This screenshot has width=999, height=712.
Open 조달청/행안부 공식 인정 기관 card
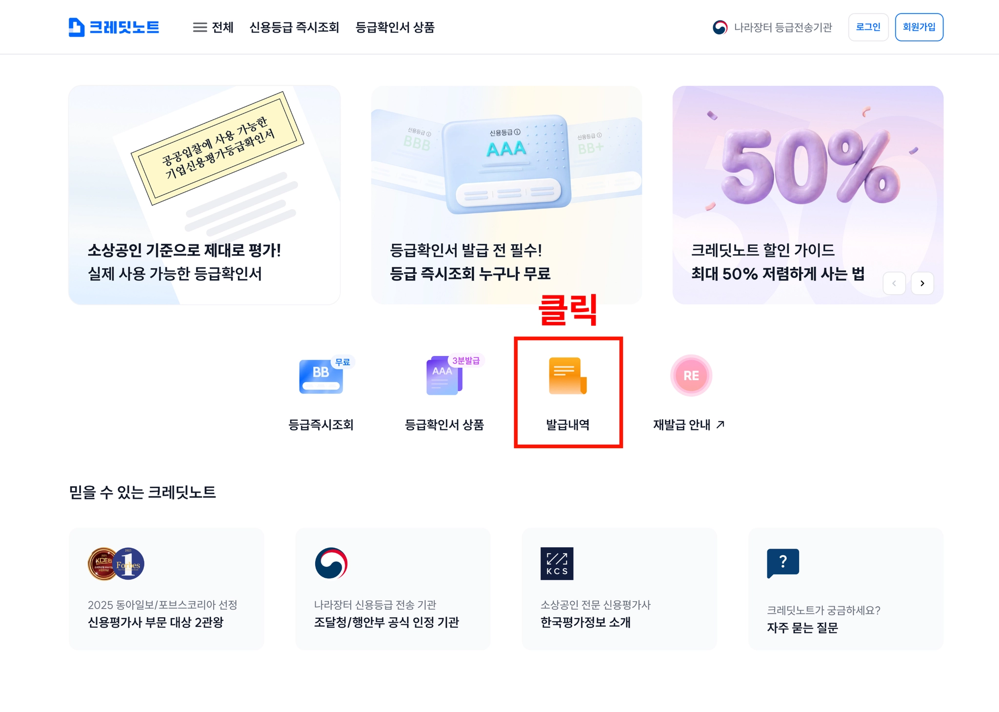[x=393, y=589]
